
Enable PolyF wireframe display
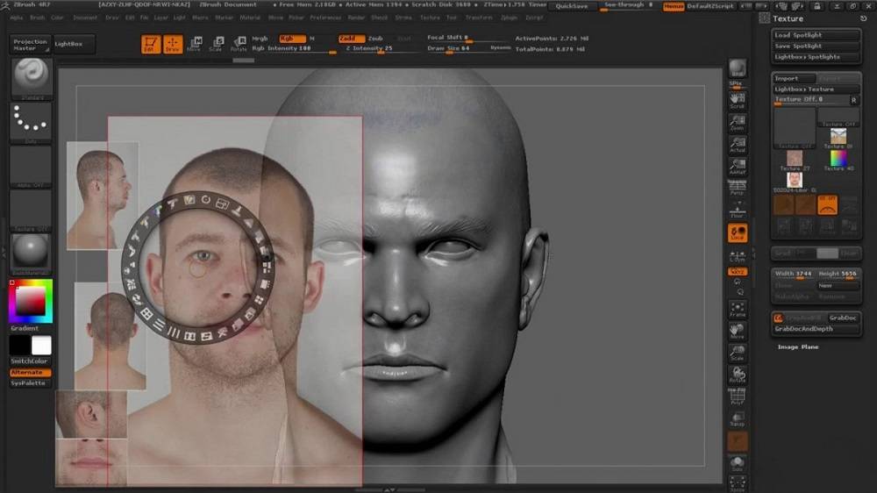738,396
